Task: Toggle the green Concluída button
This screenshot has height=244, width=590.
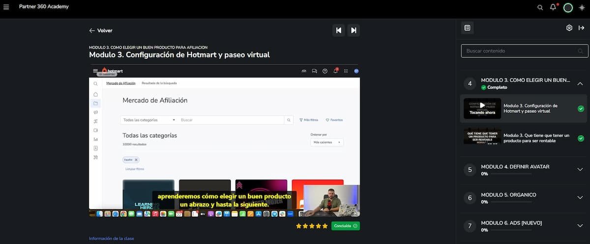Action: (x=345, y=226)
